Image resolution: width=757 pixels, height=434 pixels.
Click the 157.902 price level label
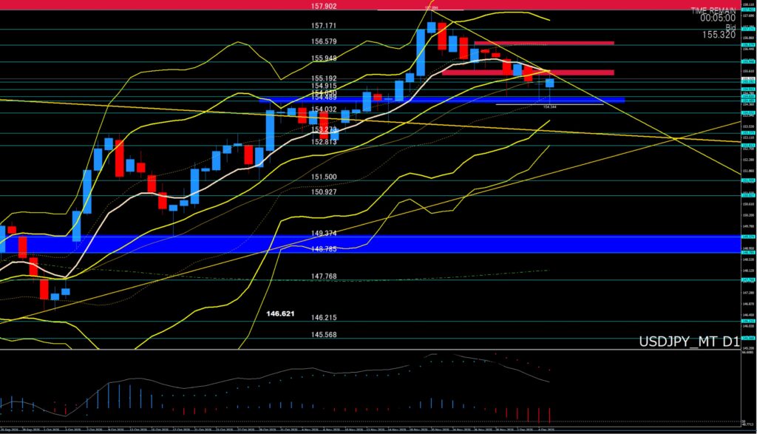pyautogui.click(x=324, y=6)
